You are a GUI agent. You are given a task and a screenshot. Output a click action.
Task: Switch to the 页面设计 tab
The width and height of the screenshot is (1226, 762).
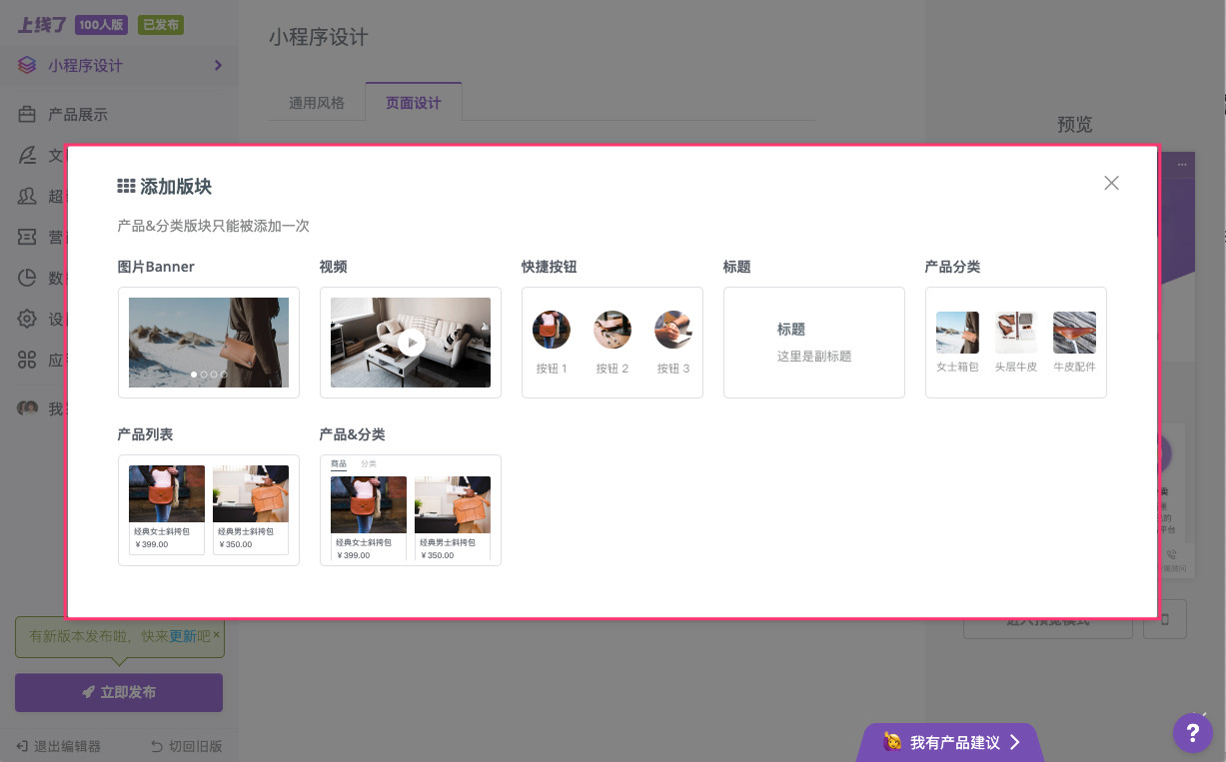pyautogui.click(x=413, y=102)
